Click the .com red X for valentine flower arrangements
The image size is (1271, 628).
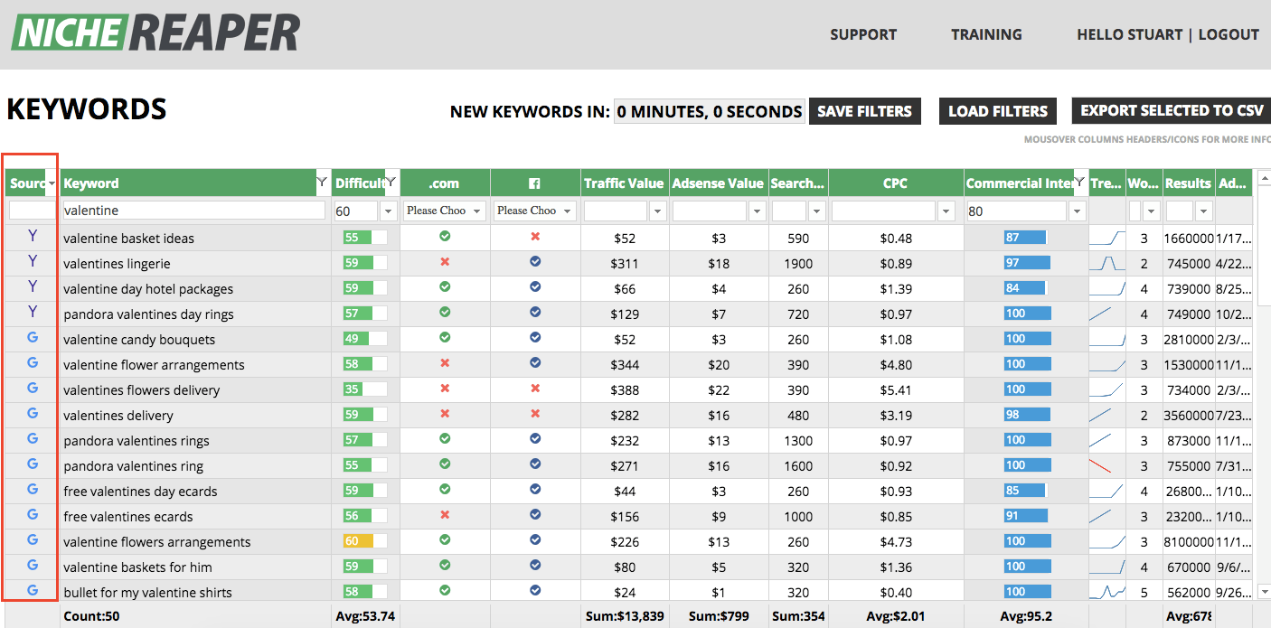click(x=445, y=362)
